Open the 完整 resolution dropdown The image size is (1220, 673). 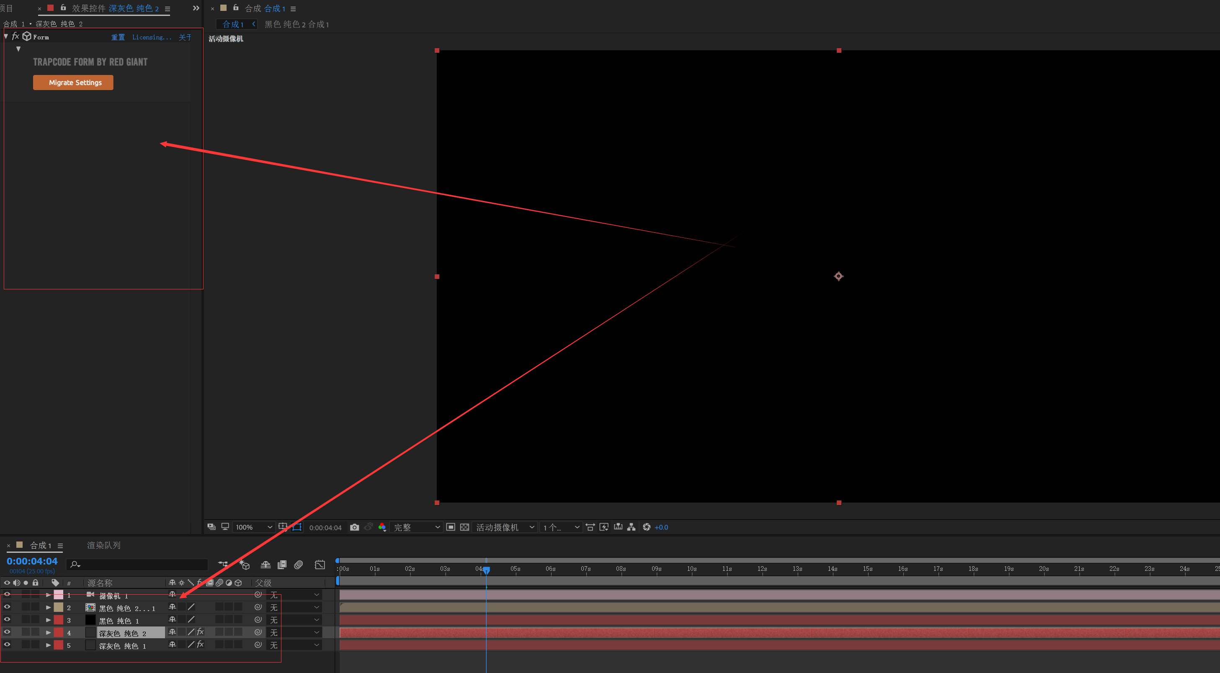point(417,527)
